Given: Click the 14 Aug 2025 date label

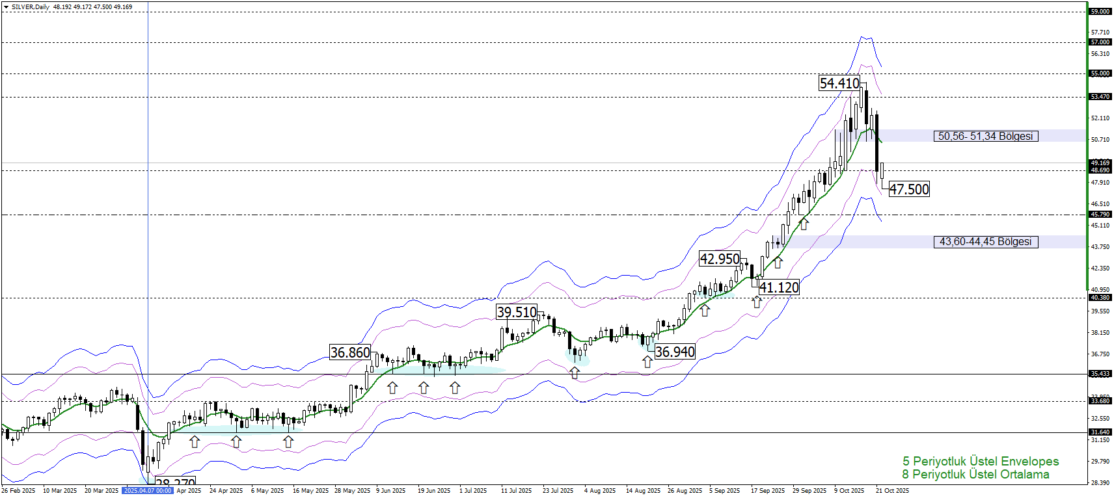Looking at the screenshot, I should [x=643, y=491].
